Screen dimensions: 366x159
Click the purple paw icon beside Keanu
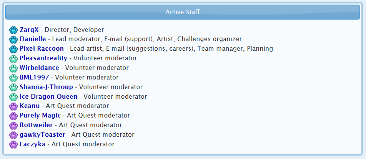[13, 106]
